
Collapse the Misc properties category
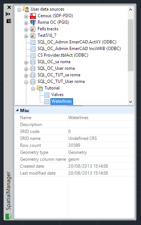point(17,110)
